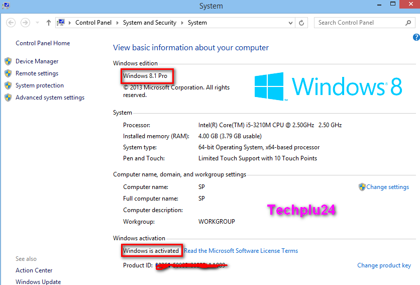This screenshot has height=285, width=420.
Task: Open Windows Update
Action: (38, 282)
